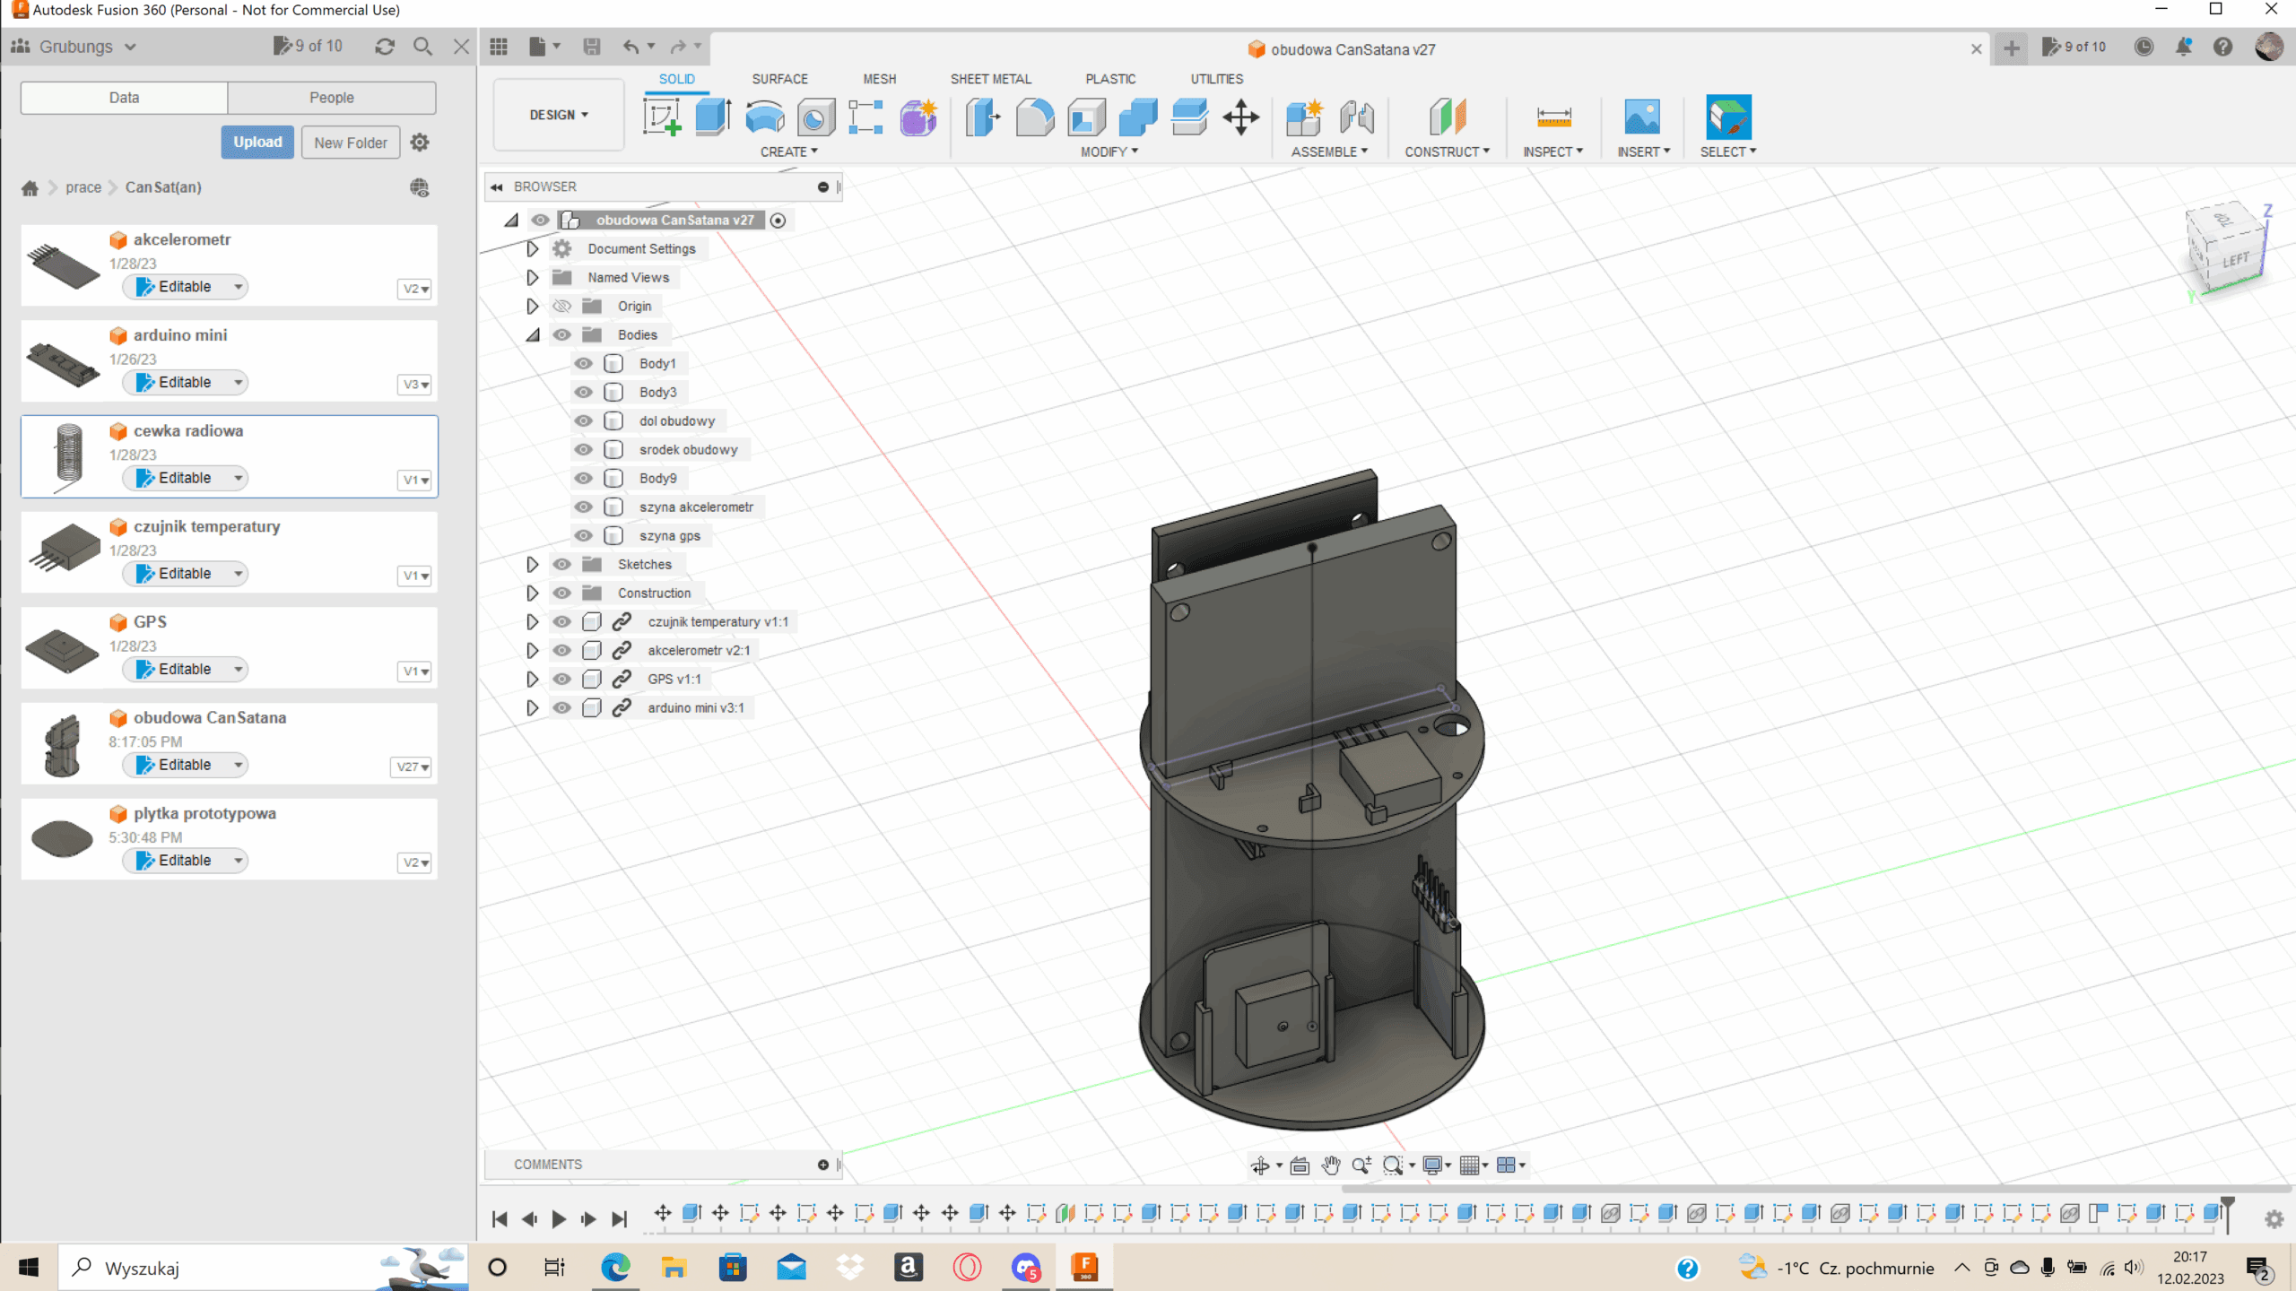Screen dimensions: 2296x1291
Task: Switch to the SURFACE tab
Action: coord(779,79)
